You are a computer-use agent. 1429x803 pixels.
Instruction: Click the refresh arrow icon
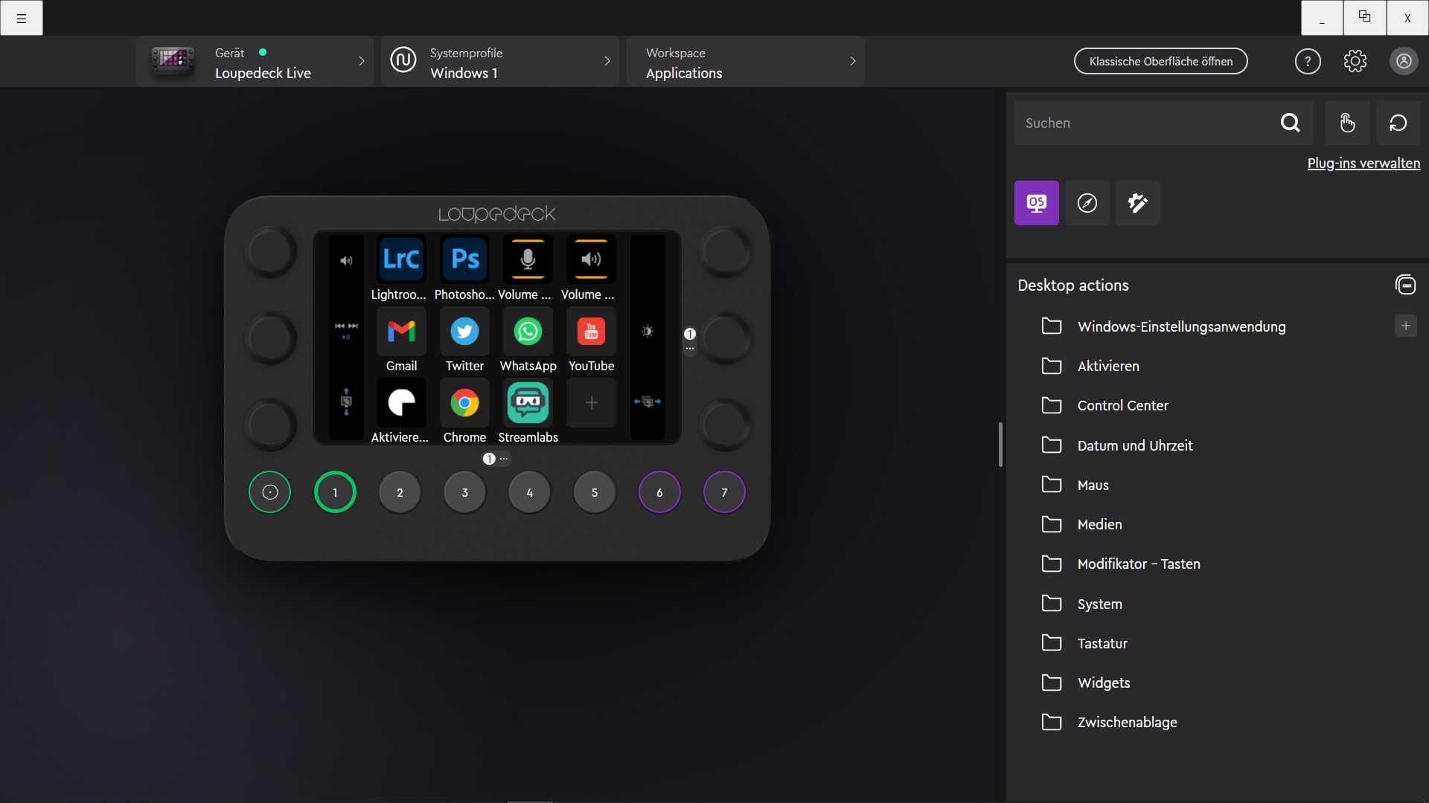click(1398, 123)
